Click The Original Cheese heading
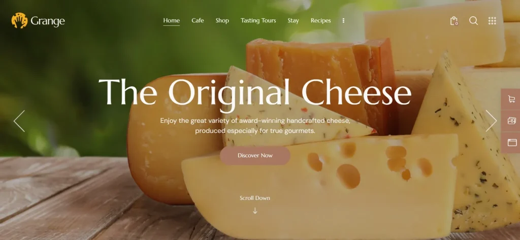This screenshot has width=520, height=240. (x=255, y=93)
